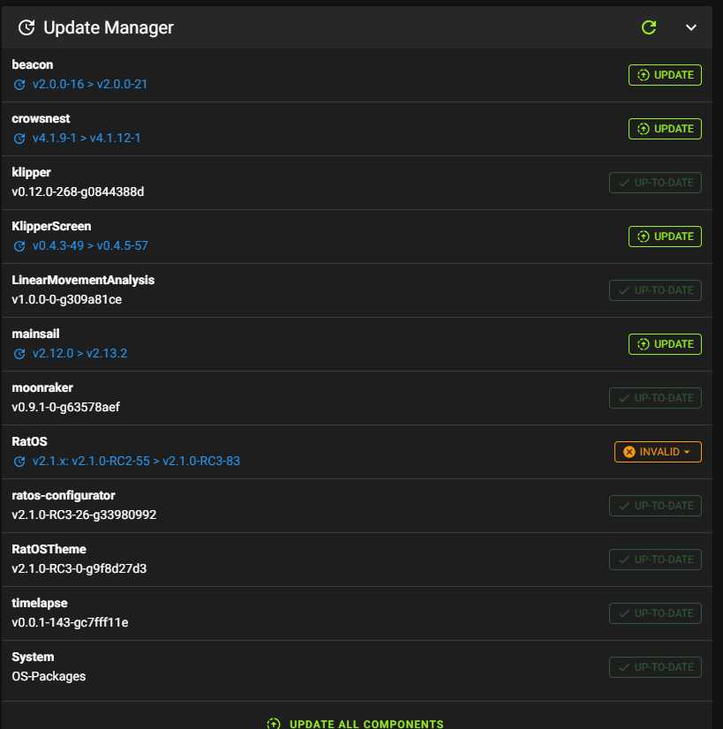Open KlipperScreen version changelog icon
Screen dimensions: 723x729
(x=19, y=246)
